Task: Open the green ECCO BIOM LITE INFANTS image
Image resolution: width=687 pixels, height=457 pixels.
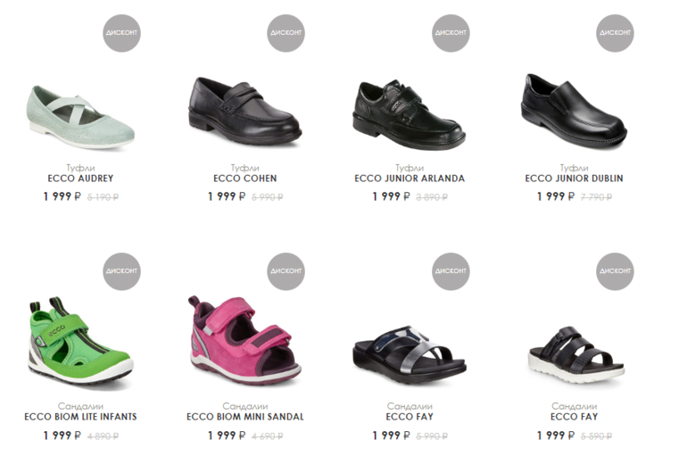Action: pyautogui.click(x=80, y=341)
